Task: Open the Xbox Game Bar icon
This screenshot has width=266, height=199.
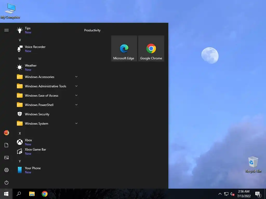Action: (x=20, y=151)
